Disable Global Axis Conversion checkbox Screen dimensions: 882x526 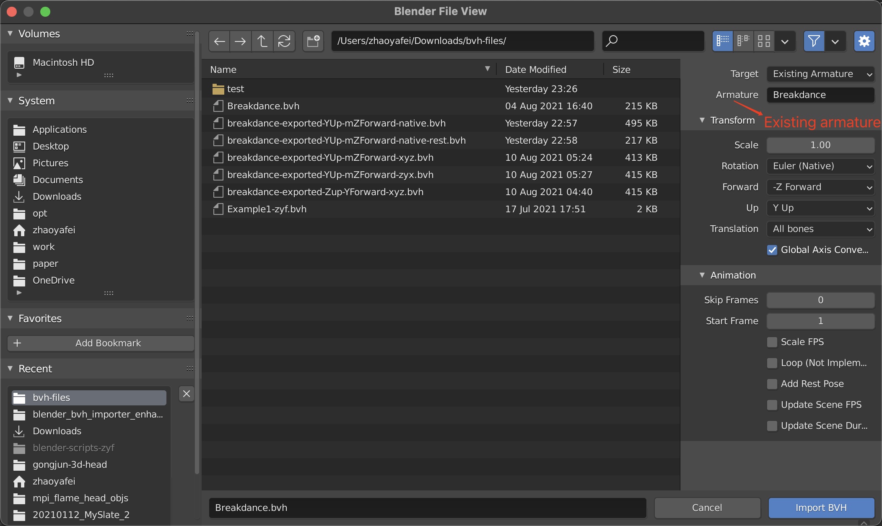772,250
